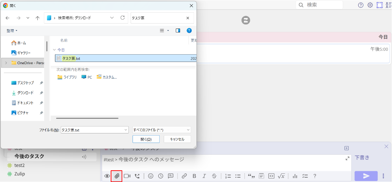Insert math LaTeX with square root icon
The height and width of the screenshot is (182, 392).
[x=281, y=176]
